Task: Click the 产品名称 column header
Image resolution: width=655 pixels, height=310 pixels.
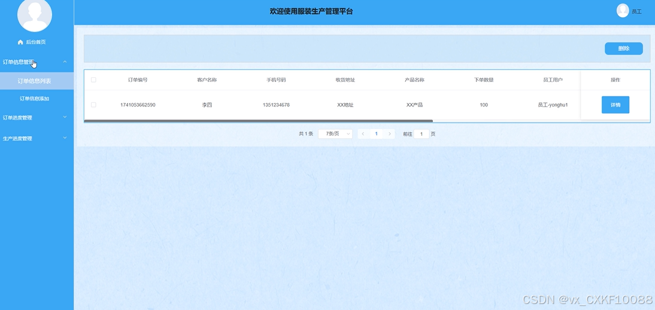Action: pyautogui.click(x=414, y=80)
